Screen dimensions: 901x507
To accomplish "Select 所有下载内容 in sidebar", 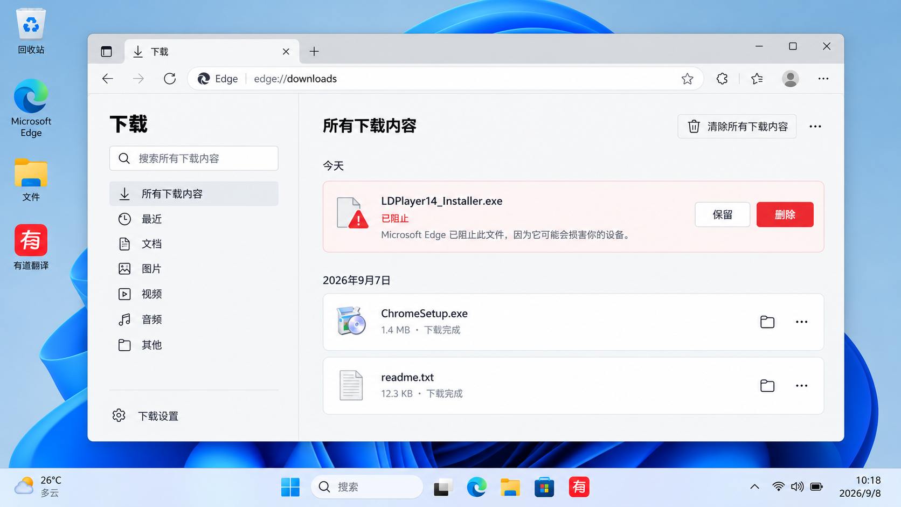I will (x=194, y=193).
